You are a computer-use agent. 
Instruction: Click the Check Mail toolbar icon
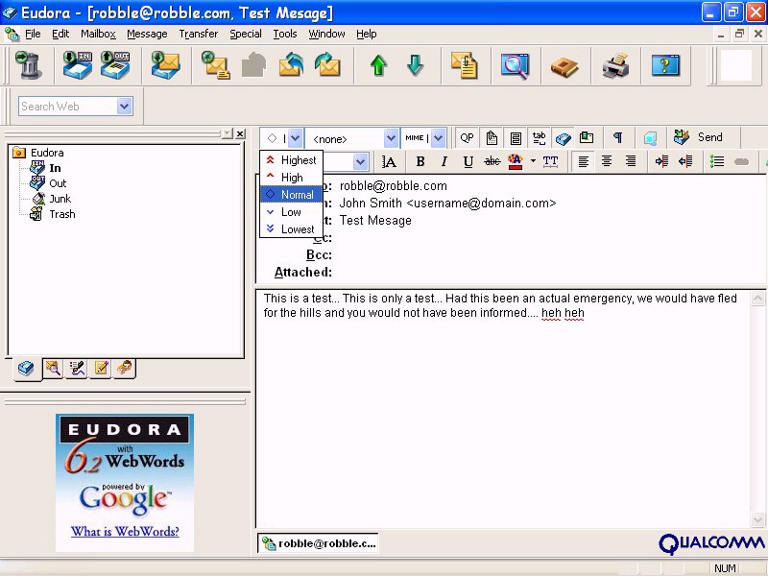tap(165, 65)
